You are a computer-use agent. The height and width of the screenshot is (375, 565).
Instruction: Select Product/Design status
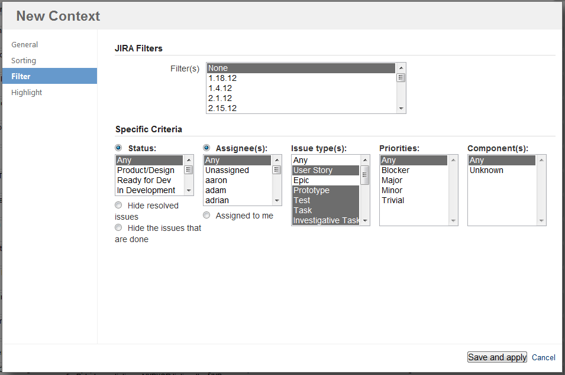pyautogui.click(x=149, y=171)
